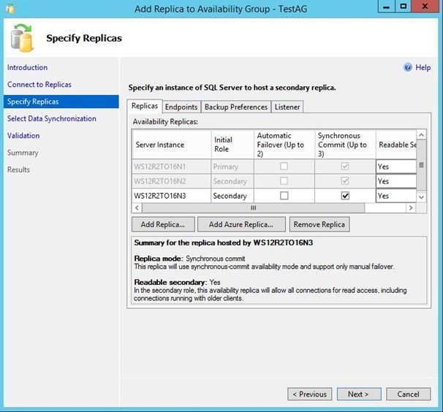Click the wizard app icon in title bar
The height and width of the screenshot is (412, 443).
point(10,9)
